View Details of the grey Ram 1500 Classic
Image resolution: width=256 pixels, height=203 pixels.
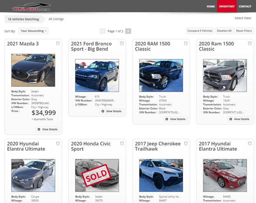(x=239, y=119)
